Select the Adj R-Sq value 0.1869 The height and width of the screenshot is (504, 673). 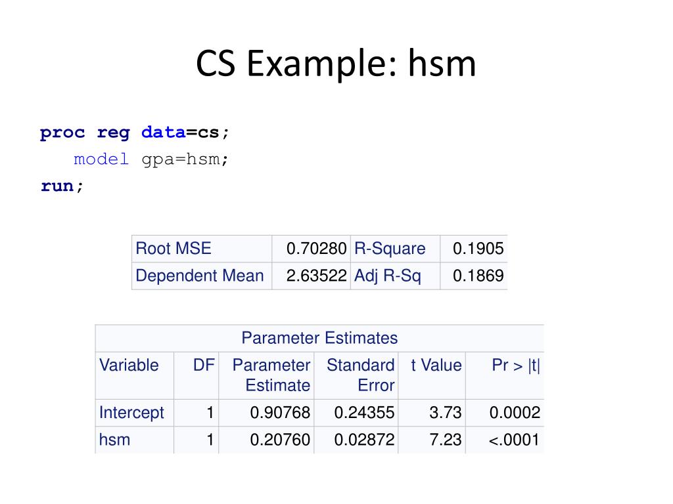click(478, 276)
